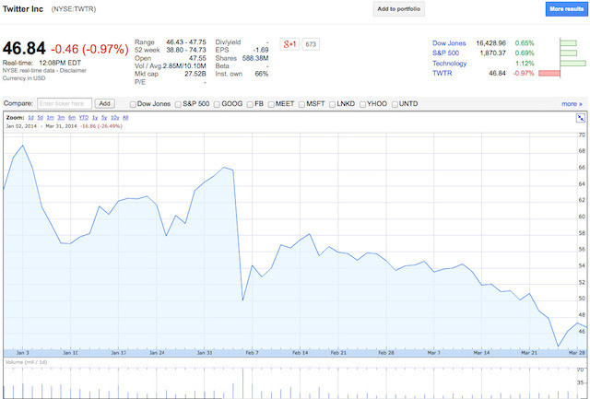
Task: Set chart zoom to 6m
Action: [x=72, y=118]
